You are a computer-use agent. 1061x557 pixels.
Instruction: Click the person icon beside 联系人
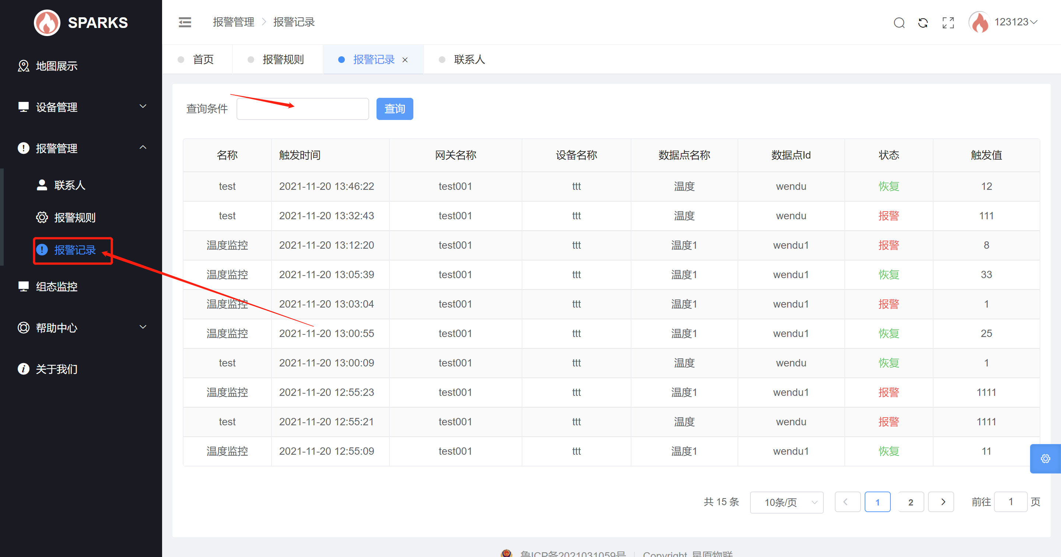pyautogui.click(x=42, y=185)
